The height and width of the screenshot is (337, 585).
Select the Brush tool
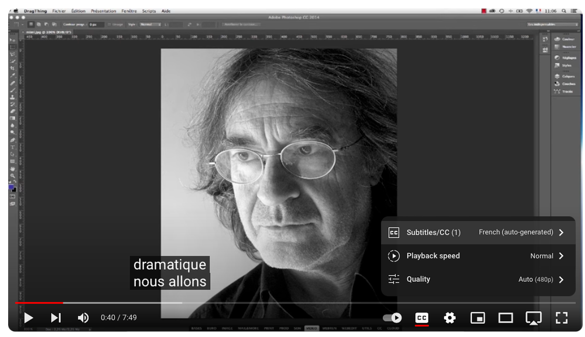pyautogui.click(x=13, y=90)
